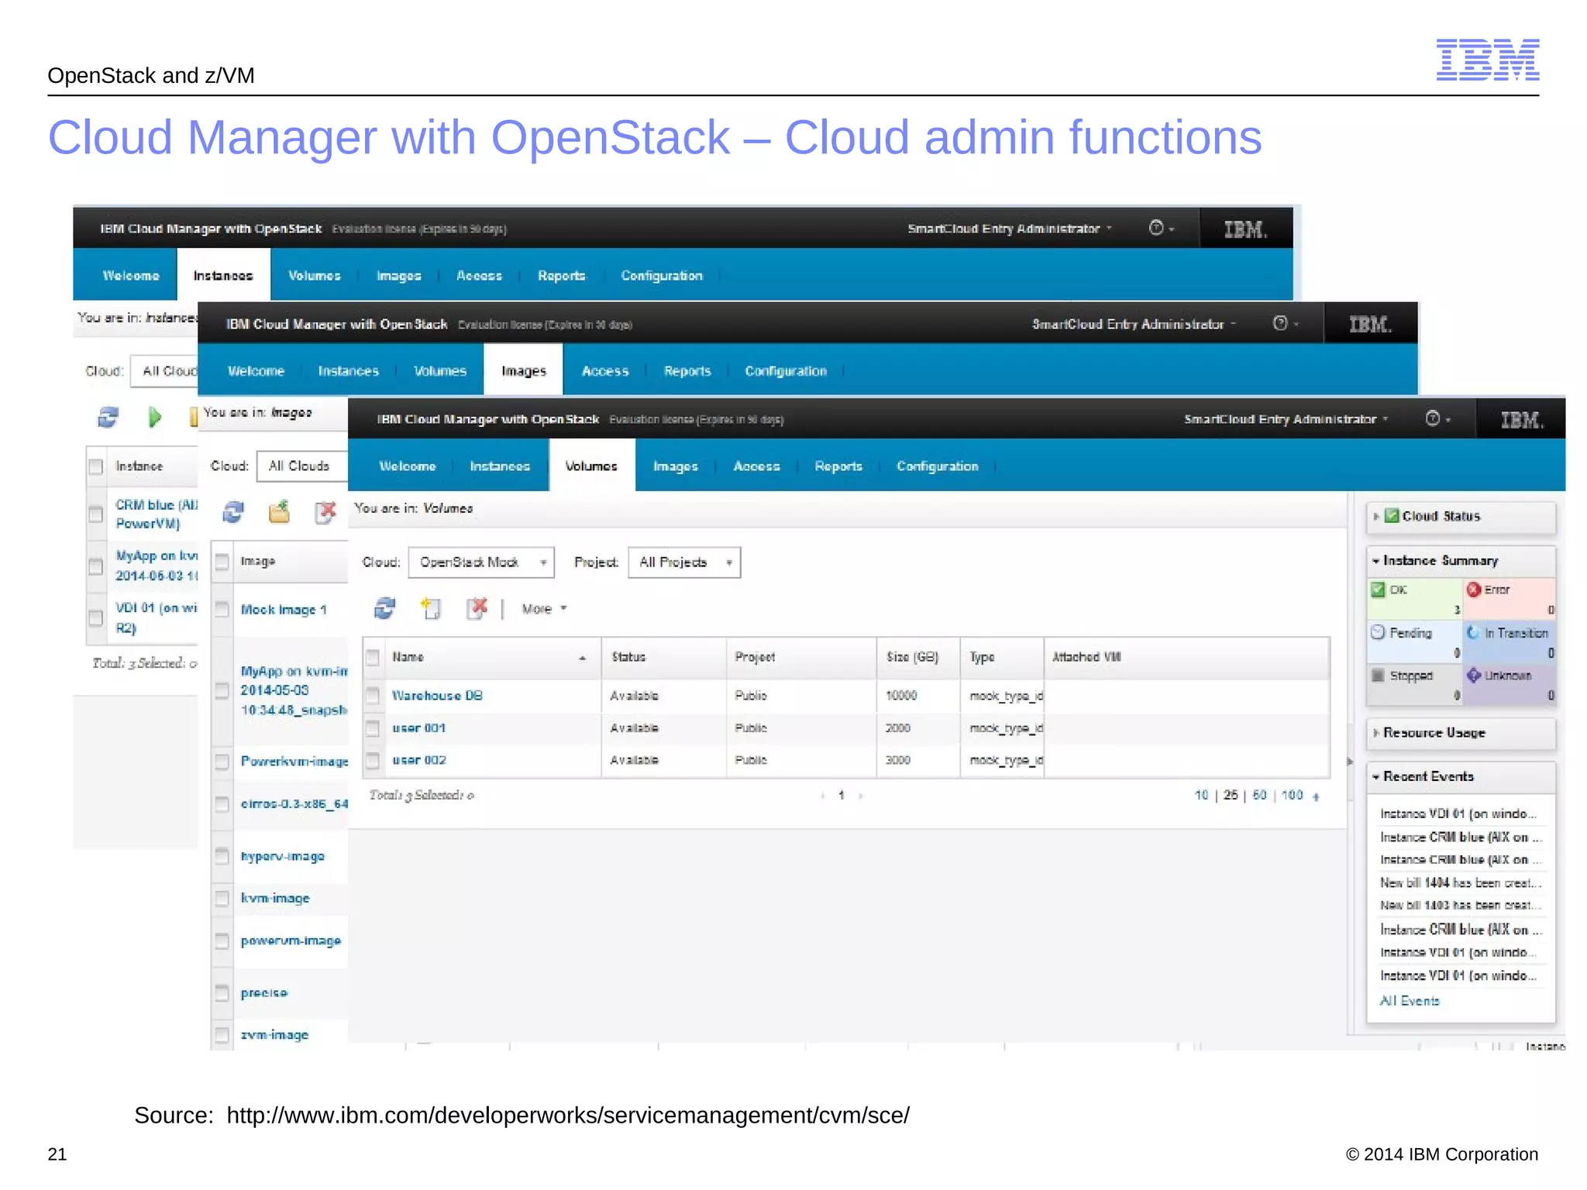Image resolution: width=1587 pixels, height=1190 pixels.
Task: Open the Cloud dropdown showing OpenStack Mock
Action: pyautogui.click(x=481, y=562)
